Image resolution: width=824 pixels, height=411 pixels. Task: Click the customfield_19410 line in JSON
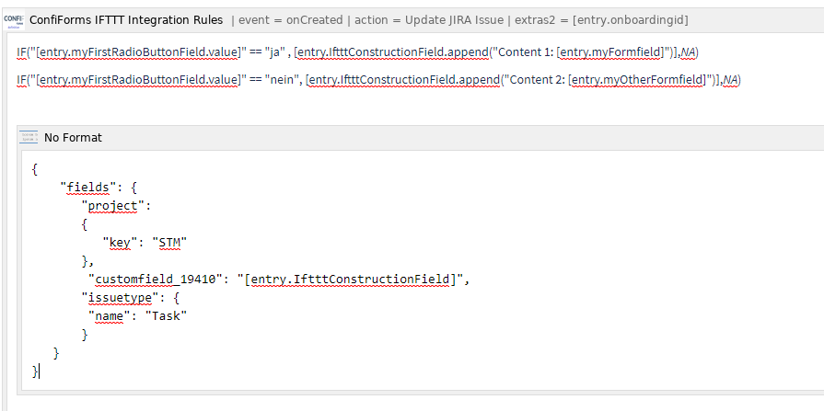point(279,280)
